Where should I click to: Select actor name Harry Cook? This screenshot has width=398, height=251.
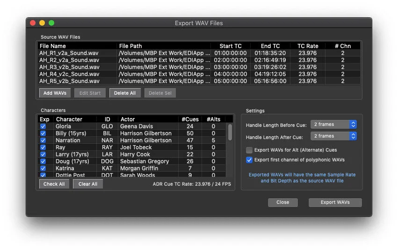pyautogui.click(x=135, y=154)
